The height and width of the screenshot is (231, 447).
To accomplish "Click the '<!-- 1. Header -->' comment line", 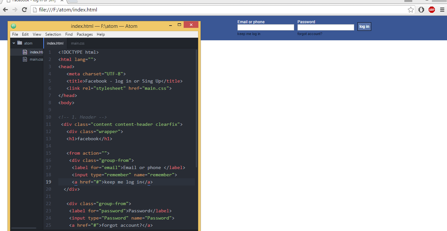I will pyautogui.click(x=83, y=117).
